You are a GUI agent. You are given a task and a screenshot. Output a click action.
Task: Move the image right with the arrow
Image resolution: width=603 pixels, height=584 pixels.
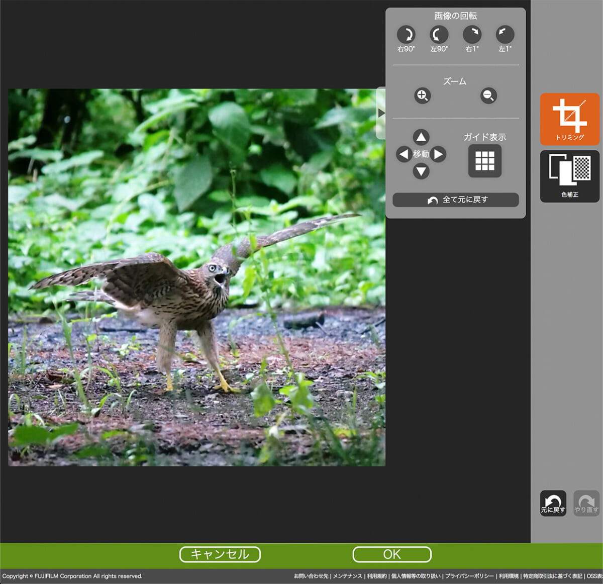[x=439, y=154]
